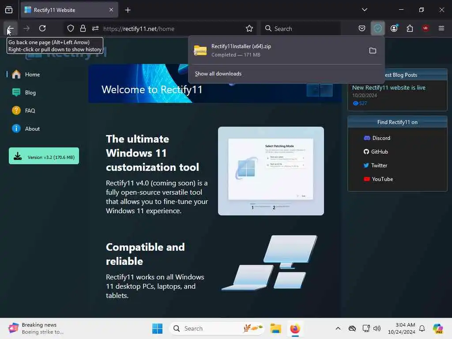
Task: Open the 'New Rectify11 website is live' post
Action: pyautogui.click(x=388, y=88)
